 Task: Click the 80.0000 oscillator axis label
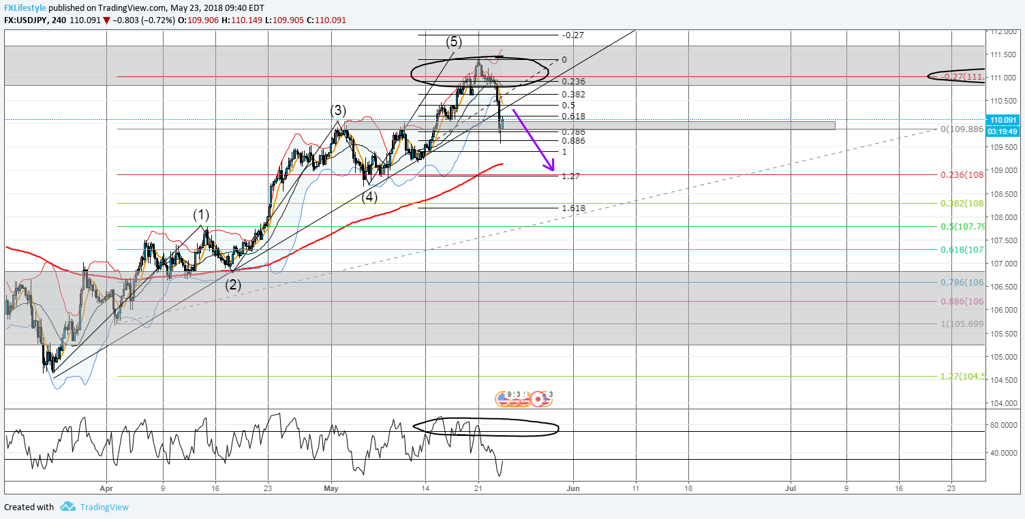pyautogui.click(x=1003, y=426)
